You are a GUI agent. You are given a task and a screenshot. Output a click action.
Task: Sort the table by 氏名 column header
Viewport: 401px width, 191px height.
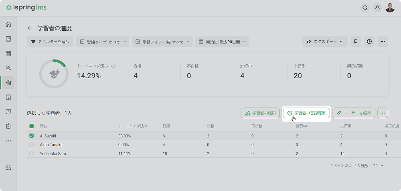point(44,126)
